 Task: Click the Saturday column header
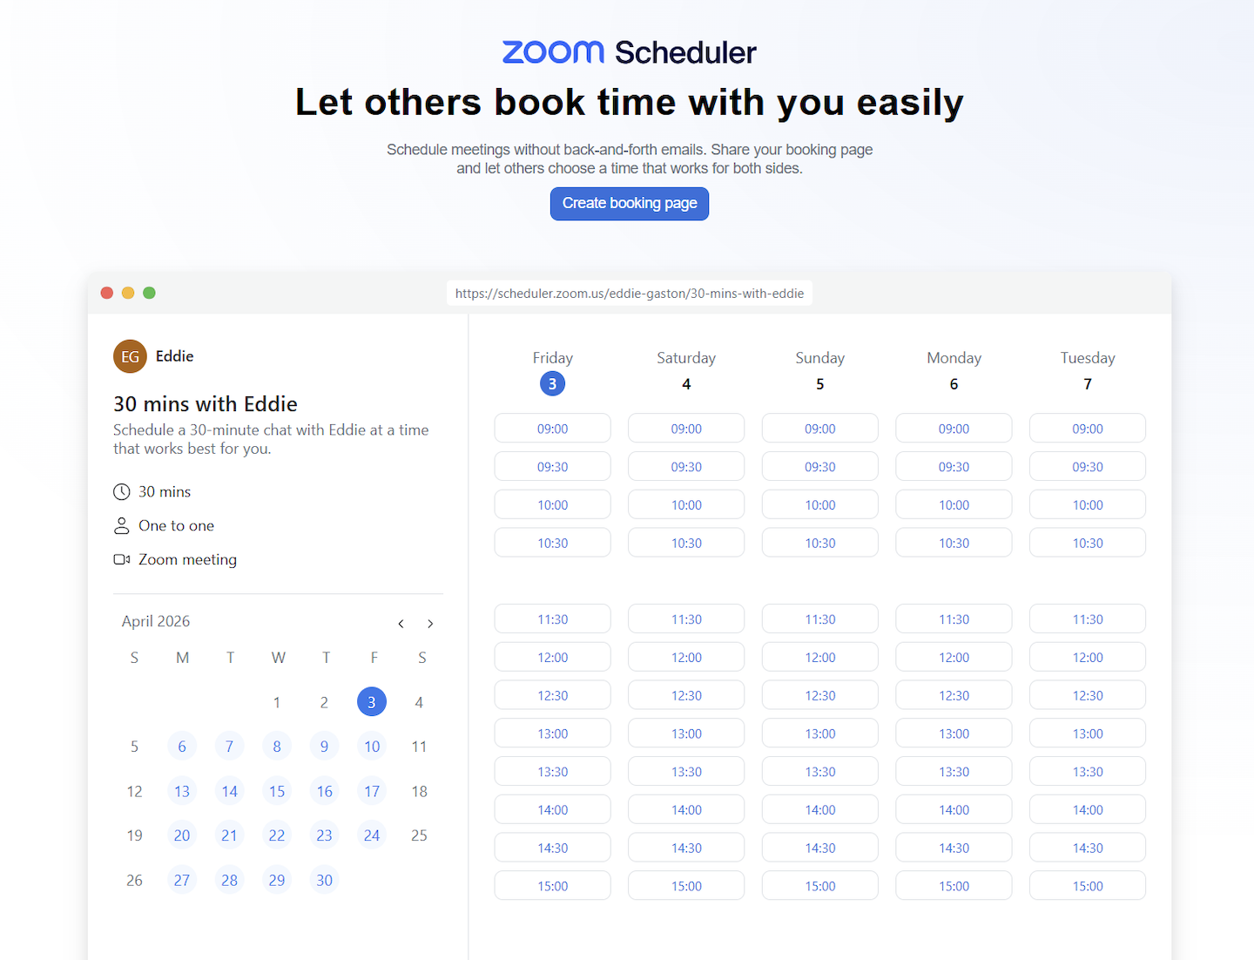[x=686, y=358]
